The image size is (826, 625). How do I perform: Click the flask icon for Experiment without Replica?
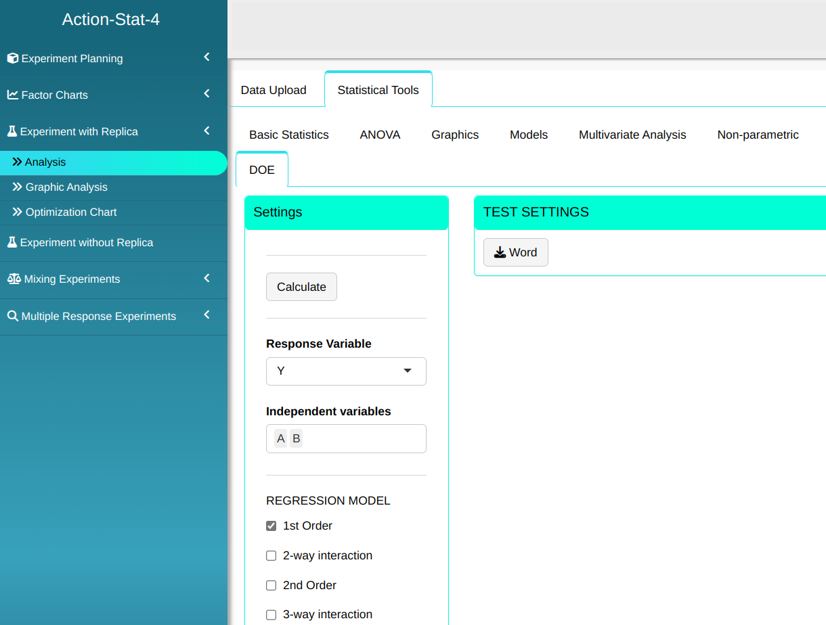click(12, 242)
